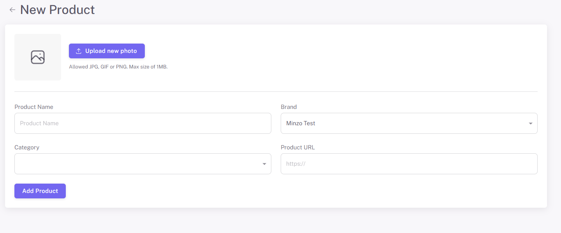Screen dimensions: 561x233
Task: Focus the Product Name input field
Action: (x=142, y=123)
